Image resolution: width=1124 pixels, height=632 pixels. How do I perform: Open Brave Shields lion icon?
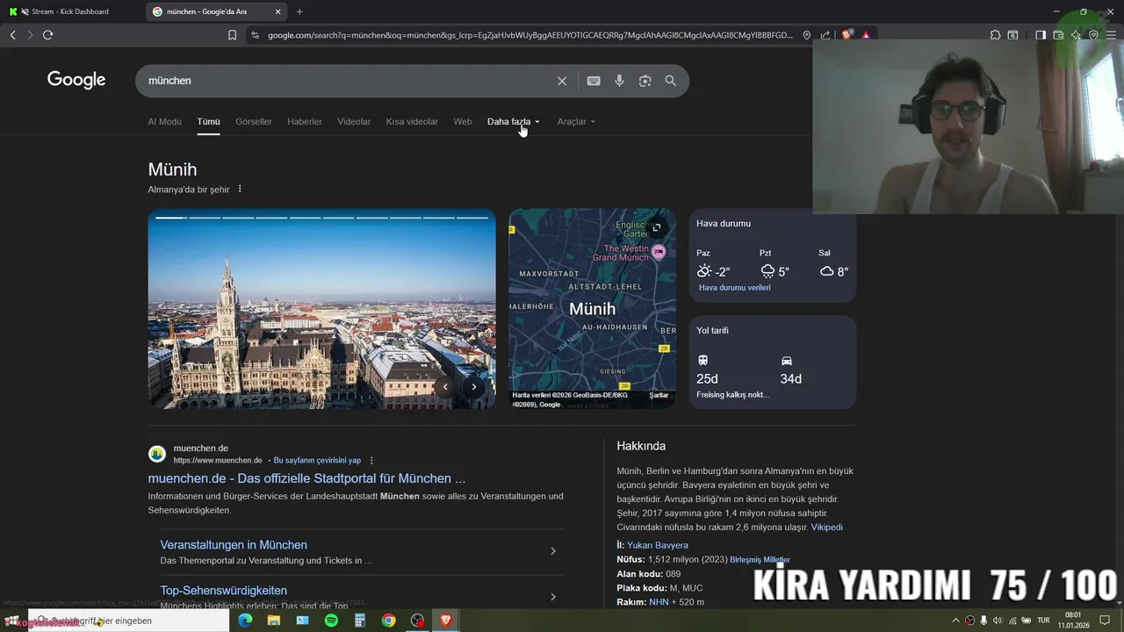click(847, 35)
